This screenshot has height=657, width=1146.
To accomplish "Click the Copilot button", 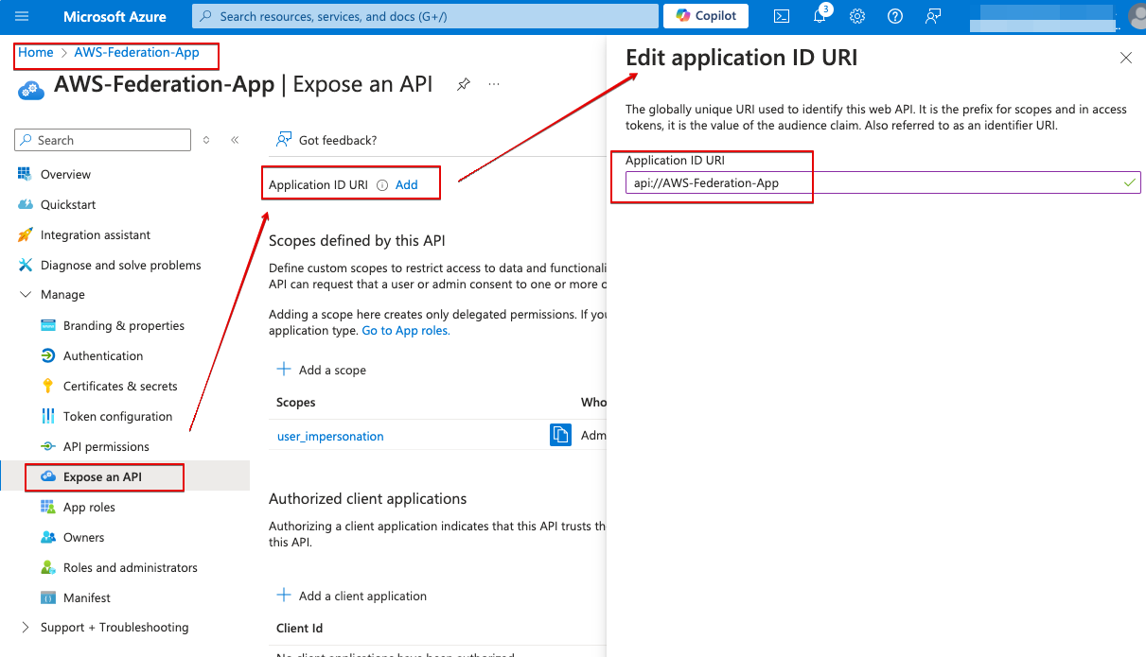I will pyautogui.click(x=706, y=16).
